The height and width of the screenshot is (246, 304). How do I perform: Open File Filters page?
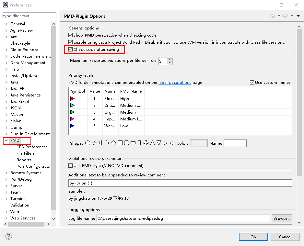(26, 153)
